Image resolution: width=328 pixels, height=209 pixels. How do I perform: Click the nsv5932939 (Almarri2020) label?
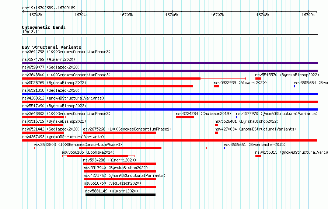[240, 83]
